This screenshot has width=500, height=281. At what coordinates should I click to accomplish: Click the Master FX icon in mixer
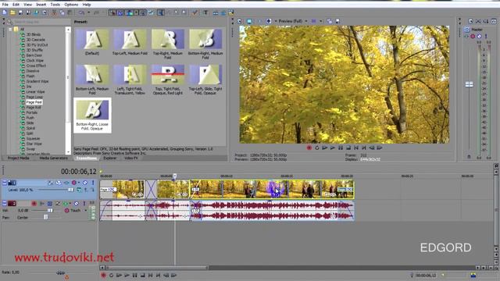pyautogui.click(x=466, y=36)
